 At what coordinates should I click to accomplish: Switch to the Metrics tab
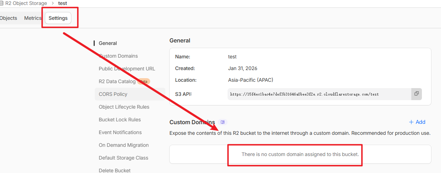[33, 18]
